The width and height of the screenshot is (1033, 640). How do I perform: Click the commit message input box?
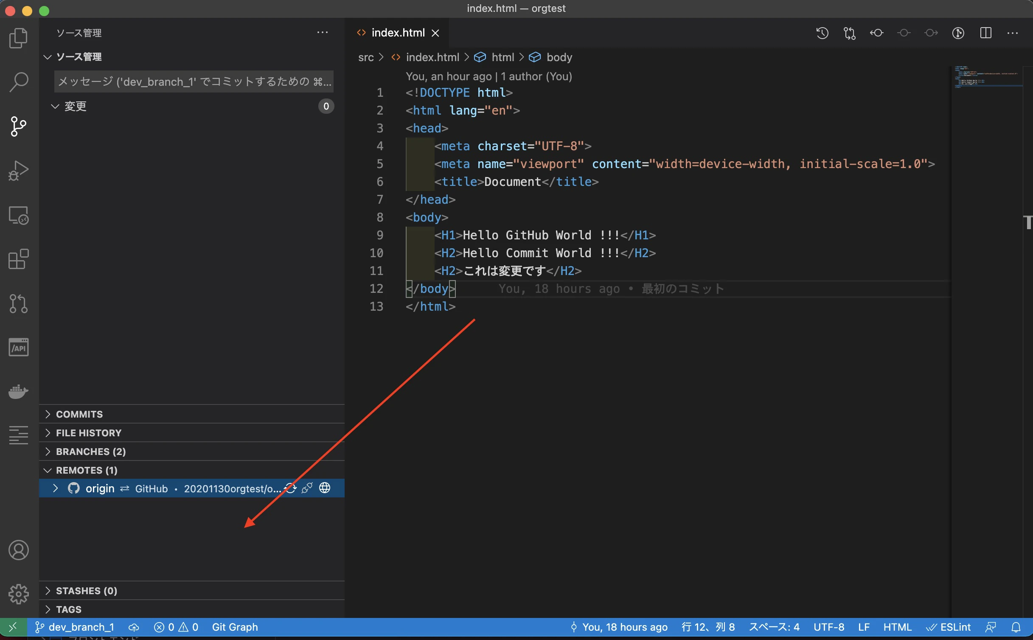click(194, 81)
